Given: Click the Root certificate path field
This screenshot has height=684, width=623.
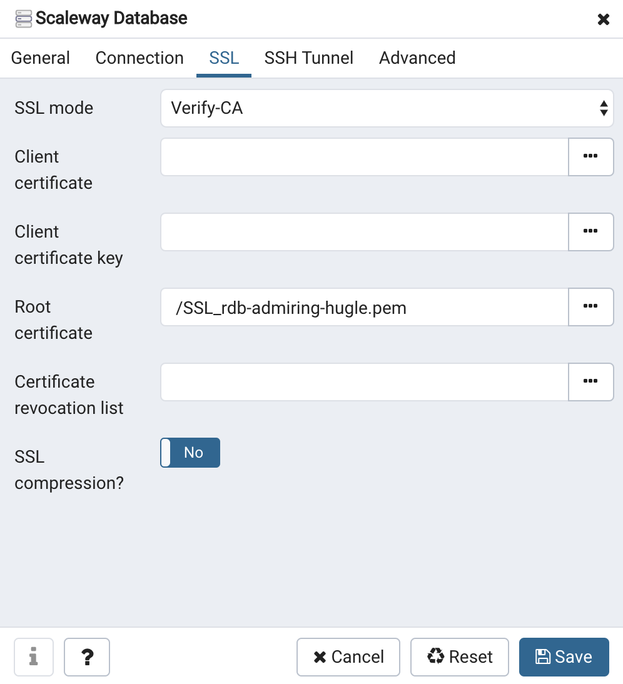Looking at the screenshot, I should pos(364,307).
